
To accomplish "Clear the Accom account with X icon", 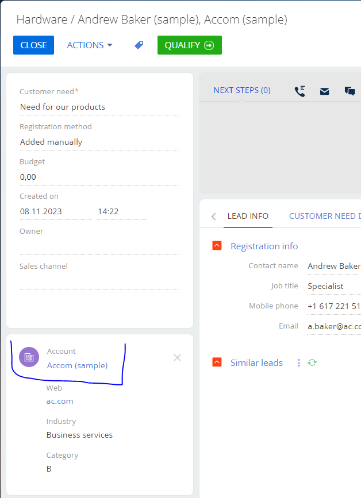I will coord(177,358).
